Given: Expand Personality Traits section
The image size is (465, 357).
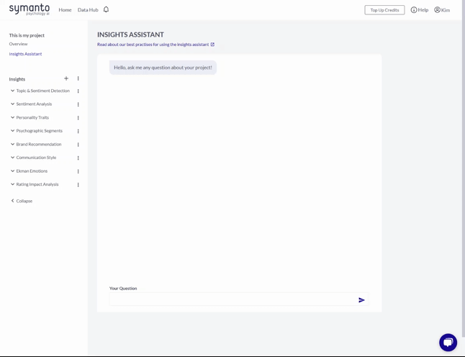Looking at the screenshot, I should pyautogui.click(x=12, y=117).
